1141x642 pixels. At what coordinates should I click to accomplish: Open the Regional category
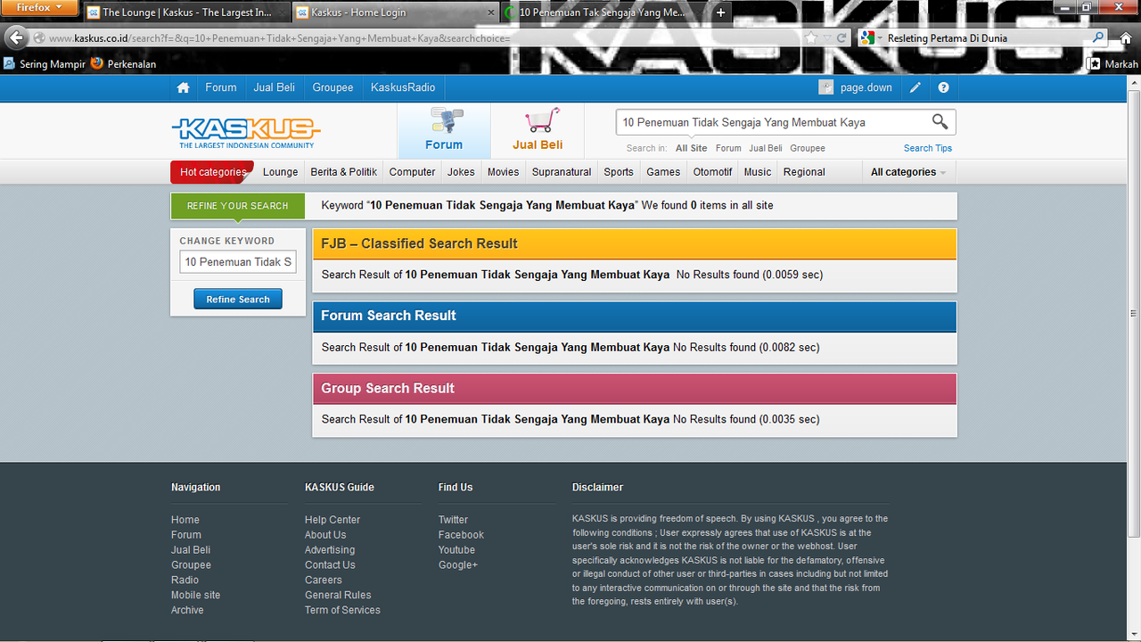pyautogui.click(x=804, y=172)
